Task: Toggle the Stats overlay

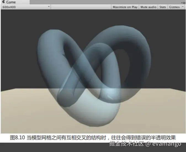Action: click(x=163, y=7)
